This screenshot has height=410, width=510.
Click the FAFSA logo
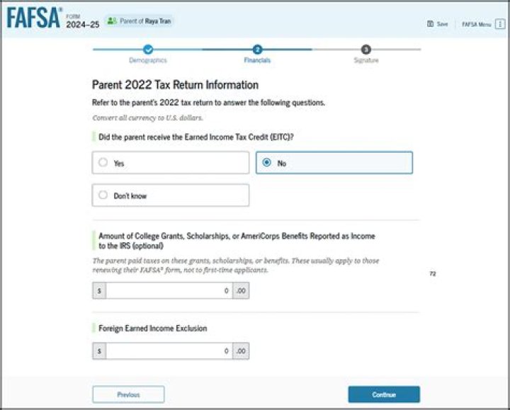point(34,19)
